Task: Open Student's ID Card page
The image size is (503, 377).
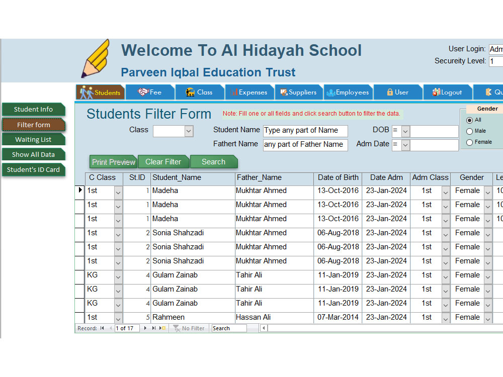Action: pyautogui.click(x=33, y=169)
